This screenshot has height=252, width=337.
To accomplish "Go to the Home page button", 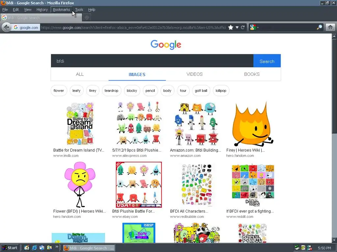I will click(x=330, y=28).
